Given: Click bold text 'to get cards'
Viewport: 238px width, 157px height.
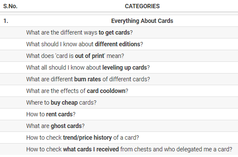Looking at the screenshot, I should pyautogui.click(x=114, y=32).
